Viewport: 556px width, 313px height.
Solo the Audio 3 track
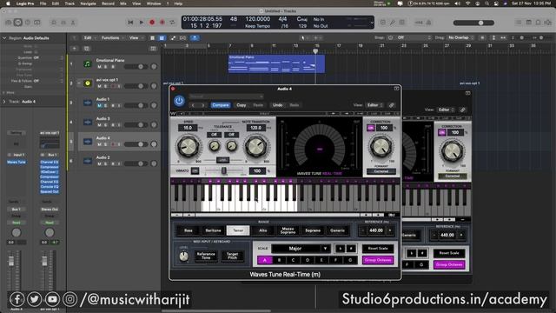(x=106, y=125)
